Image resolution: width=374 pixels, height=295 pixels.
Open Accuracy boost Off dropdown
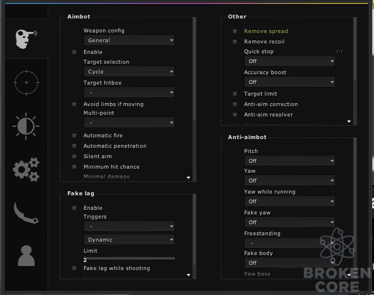pos(290,82)
